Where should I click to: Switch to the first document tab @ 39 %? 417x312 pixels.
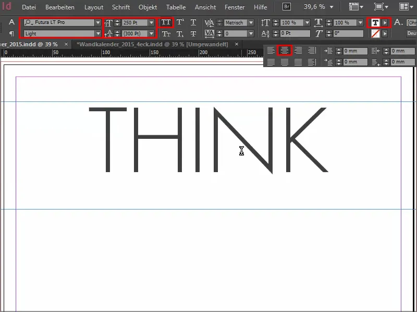29,44
